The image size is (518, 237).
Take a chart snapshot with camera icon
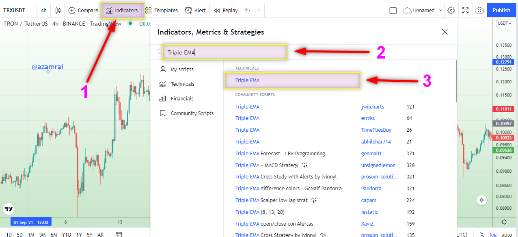[x=479, y=11]
